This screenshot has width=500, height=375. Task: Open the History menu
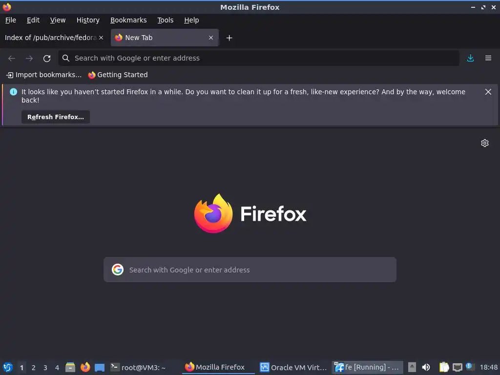pos(88,20)
